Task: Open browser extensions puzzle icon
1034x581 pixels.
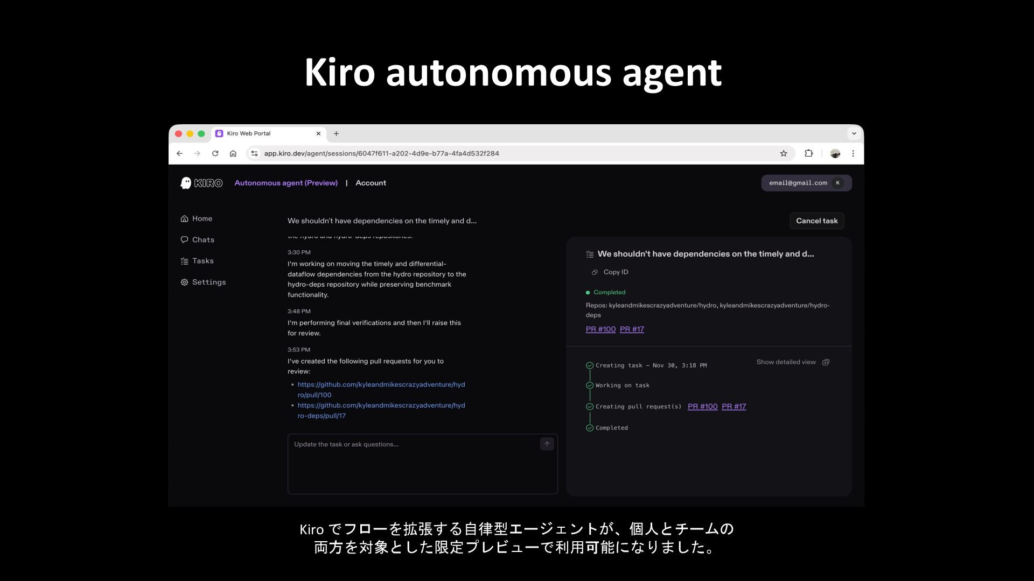Action: pos(808,153)
